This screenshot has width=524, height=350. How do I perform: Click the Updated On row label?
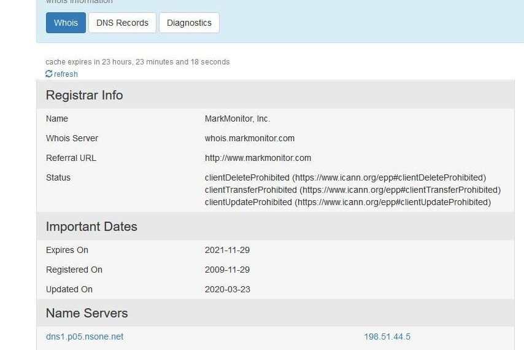[x=69, y=289]
